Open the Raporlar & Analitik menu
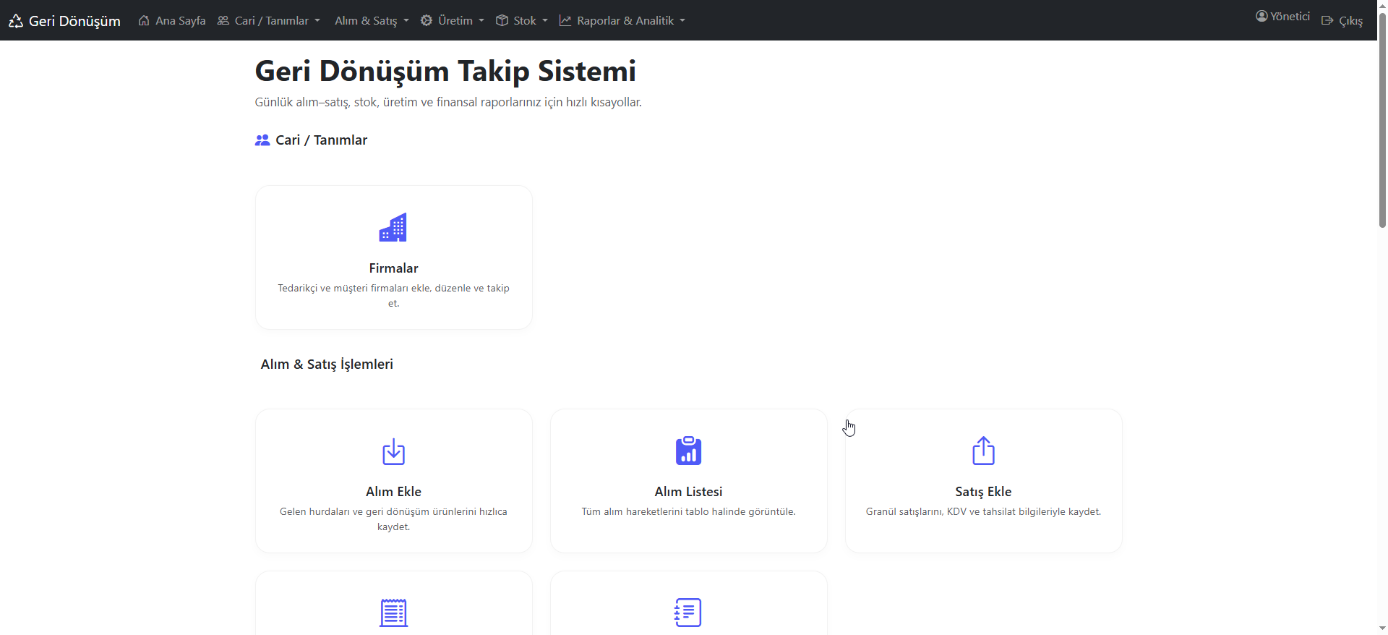Image resolution: width=1388 pixels, height=635 pixels. [x=622, y=20]
